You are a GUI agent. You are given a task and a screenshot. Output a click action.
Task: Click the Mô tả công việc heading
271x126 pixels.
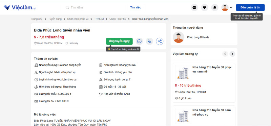pos(45,115)
